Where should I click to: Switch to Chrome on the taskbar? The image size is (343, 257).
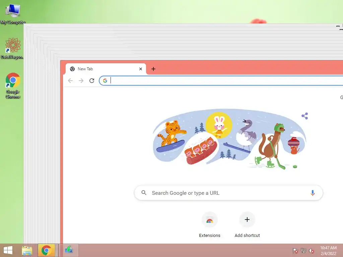[x=47, y=250]
